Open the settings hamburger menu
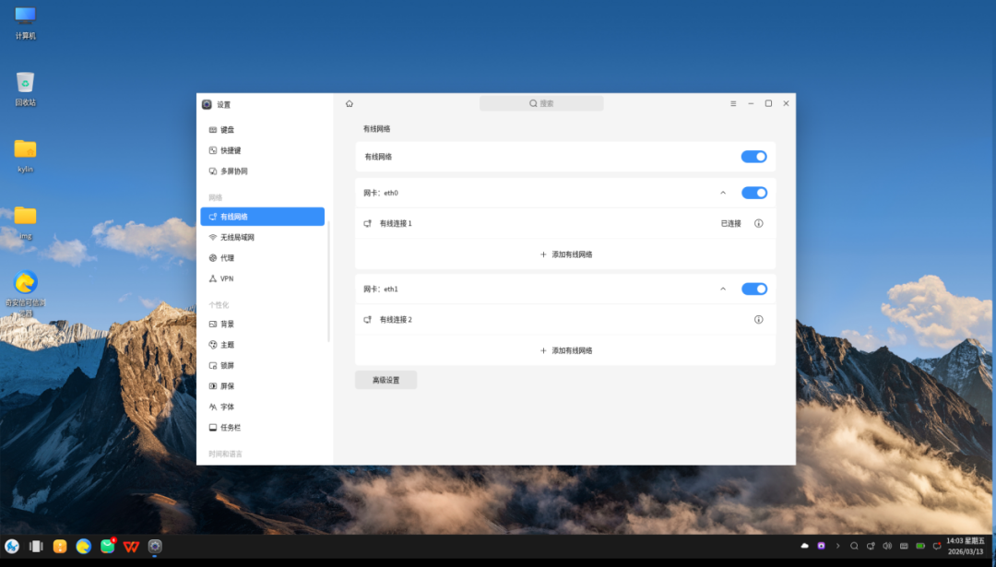996x567 pixels. pos(733,103)
